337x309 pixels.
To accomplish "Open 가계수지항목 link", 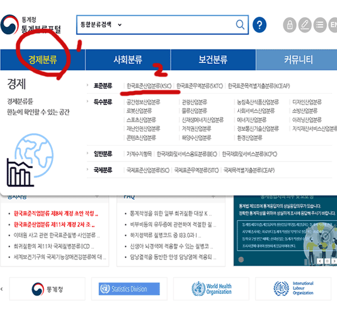I will click(x=139, y=154).
